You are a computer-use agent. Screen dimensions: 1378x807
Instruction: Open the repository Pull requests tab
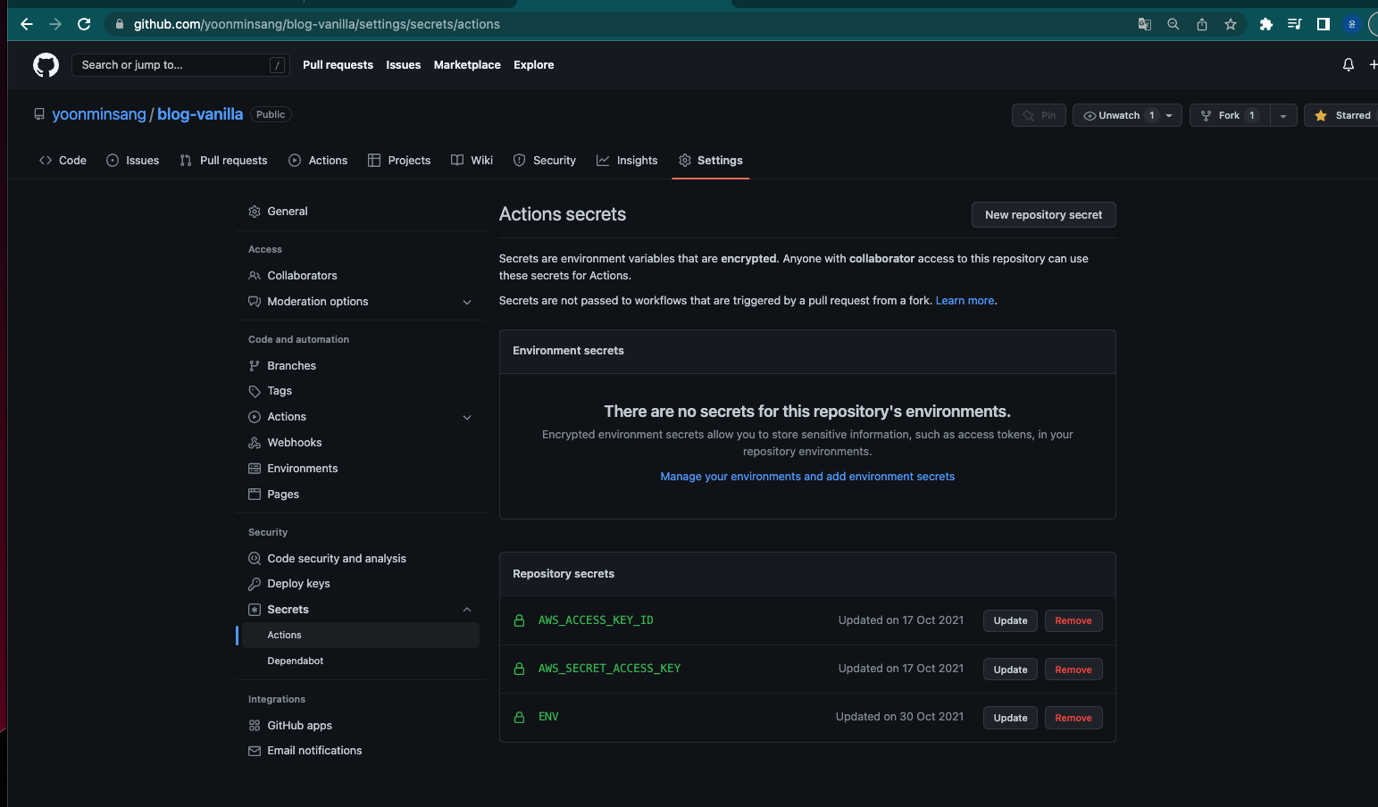(223, 161)
